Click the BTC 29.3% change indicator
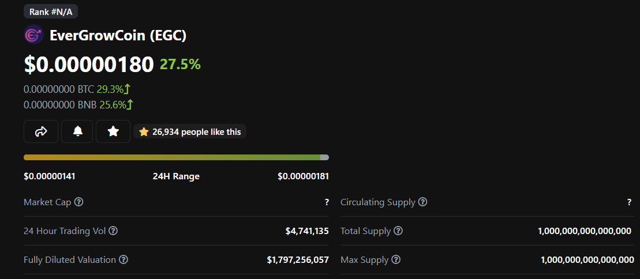The height and width of the screenshot is (279, 640). pos(114,89)
